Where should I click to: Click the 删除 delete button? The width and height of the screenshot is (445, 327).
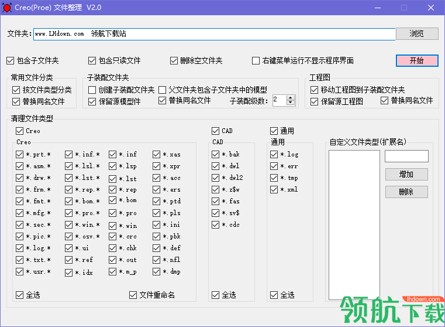tap(406, 192)
